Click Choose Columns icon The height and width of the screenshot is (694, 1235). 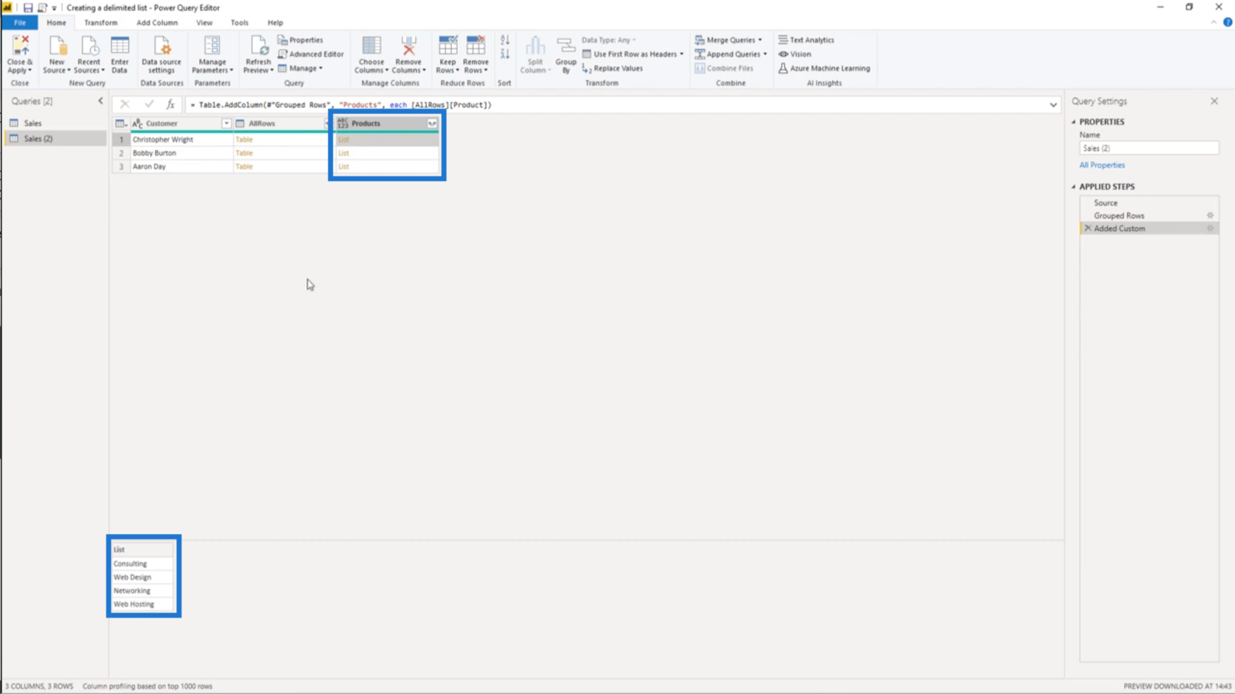[371, 46]
